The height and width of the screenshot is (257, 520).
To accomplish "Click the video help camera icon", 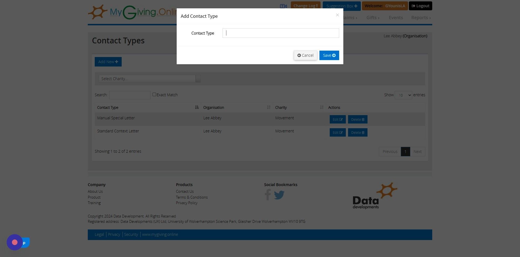I will click(283, 6).
